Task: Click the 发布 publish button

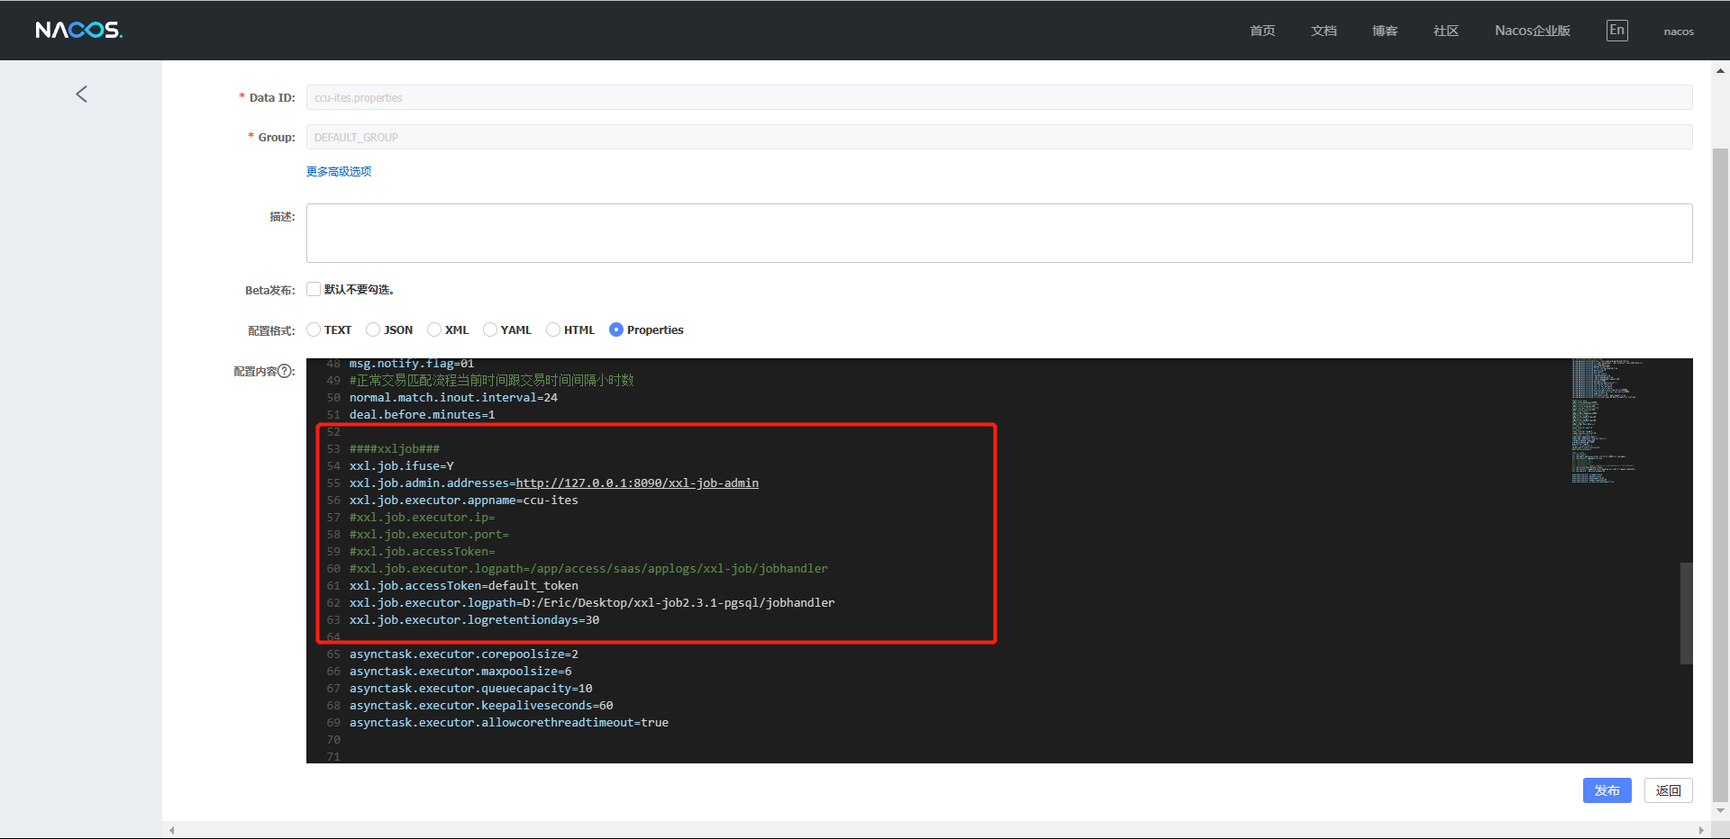Action: click(x=1607, y=790)
